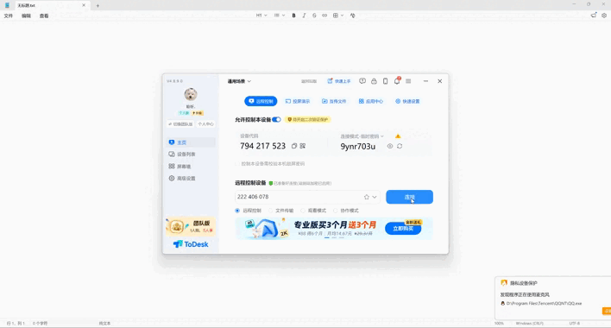
Task: Click the lock icon in ToDesk header
Action: pyautogui.click(x=374, y=81)
